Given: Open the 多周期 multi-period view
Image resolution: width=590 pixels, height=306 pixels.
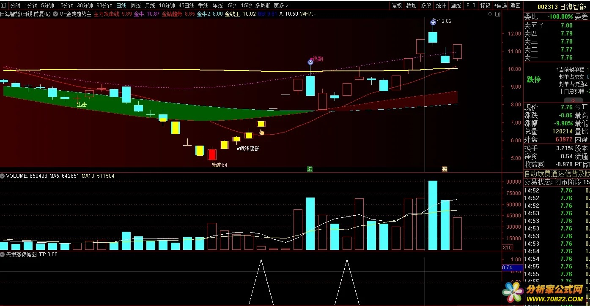Looking at the screenshot, I should [263, 5].
